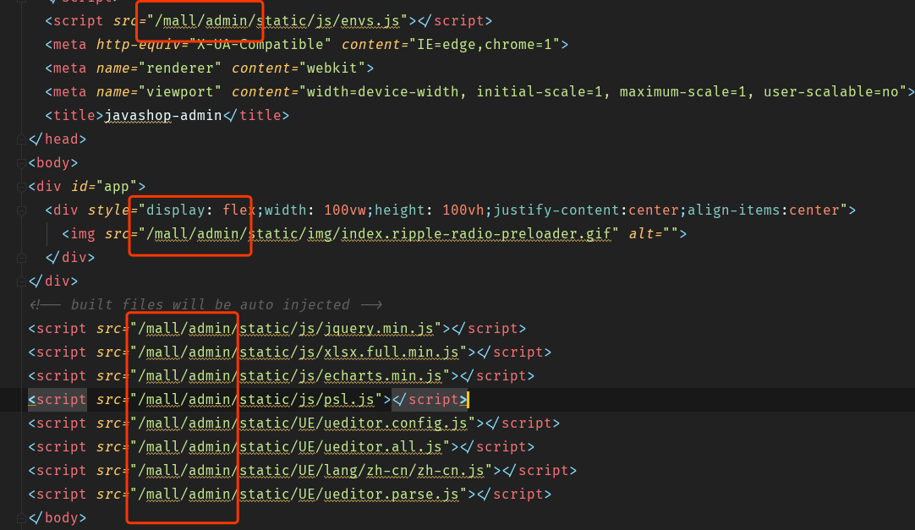Click the justify-content property
This screenshot has width=915, height=530.
pyautogui.click(x=556, y=210)
